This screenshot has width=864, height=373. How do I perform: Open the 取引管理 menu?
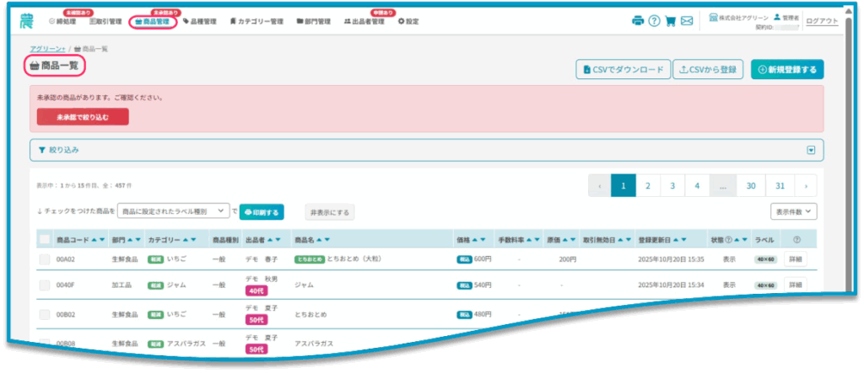point(105,21)
